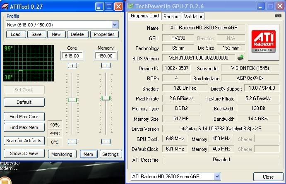Minimize the GPU-Z window

click(x=261, y=6)
